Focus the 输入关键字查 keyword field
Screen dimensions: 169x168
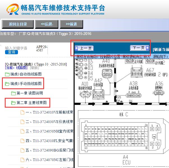click(x=16, y=48)
